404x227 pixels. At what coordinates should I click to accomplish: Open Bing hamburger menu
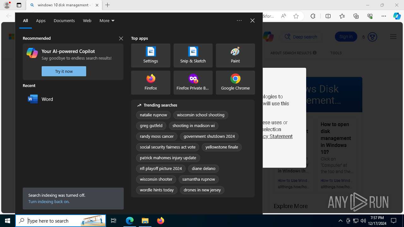pos(393,37)
